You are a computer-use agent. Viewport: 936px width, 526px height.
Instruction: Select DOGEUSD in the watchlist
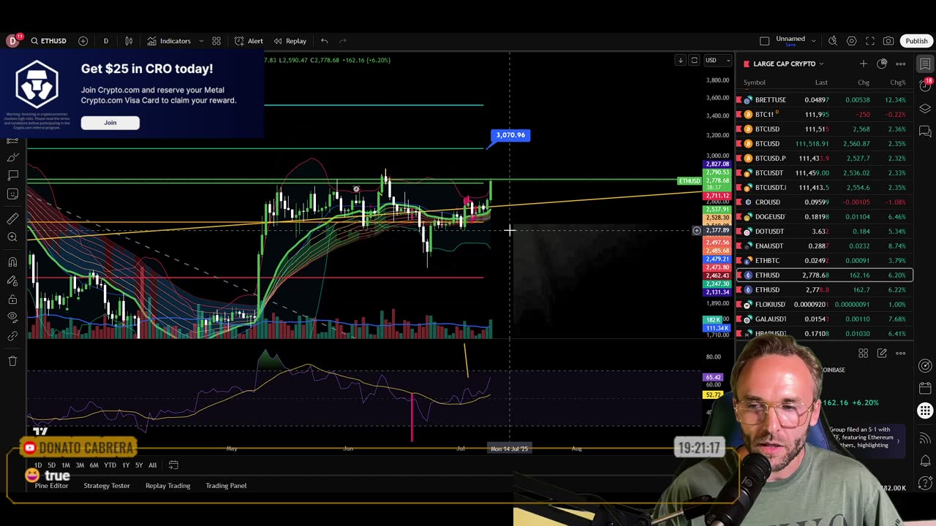point(825,216)
